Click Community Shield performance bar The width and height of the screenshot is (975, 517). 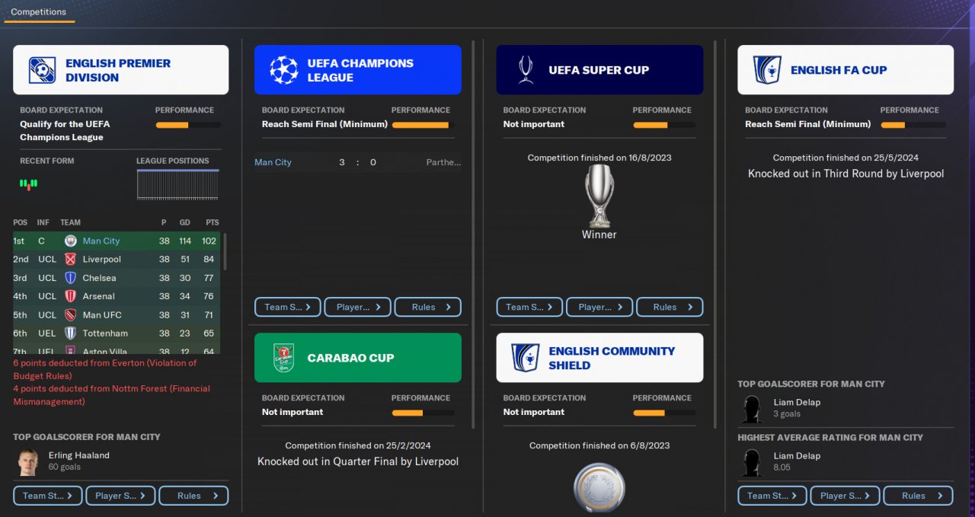coord(664,413)
